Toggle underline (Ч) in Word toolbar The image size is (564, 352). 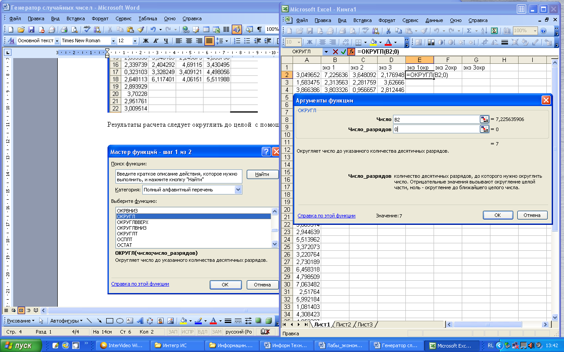(x=166, y=41)
